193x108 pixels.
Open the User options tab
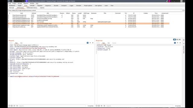[98, 6]
